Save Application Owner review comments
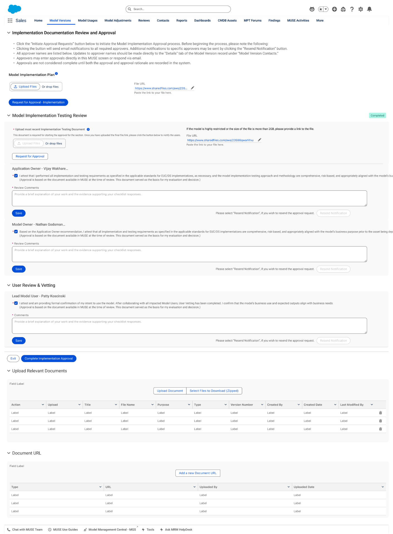Image resolution: width=393 pixels, height=534 pixels. tap(19, 213)
